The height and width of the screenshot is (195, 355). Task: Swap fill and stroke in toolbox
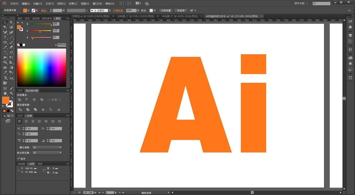coord(12,98)
